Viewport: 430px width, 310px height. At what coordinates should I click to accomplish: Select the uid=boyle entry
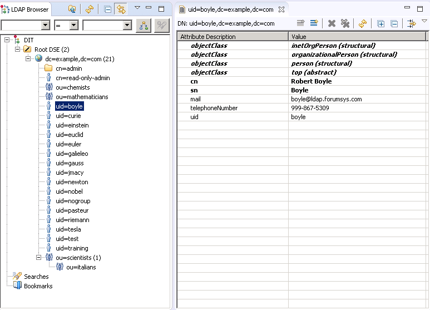tap(69, 106)
